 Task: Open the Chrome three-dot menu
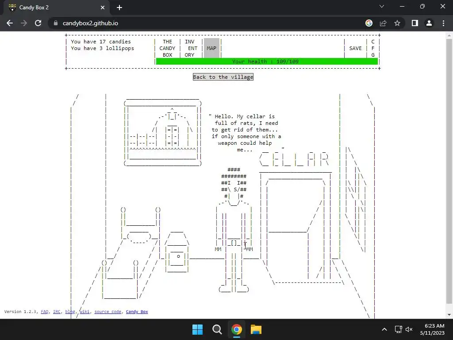[x=443, y=23]
